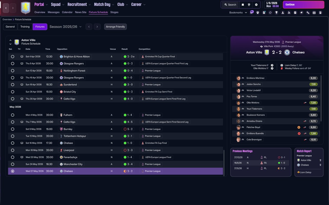The width and height of the screenshot is (329, 205).
Task: Open the News Site tab
Action: 81,12
